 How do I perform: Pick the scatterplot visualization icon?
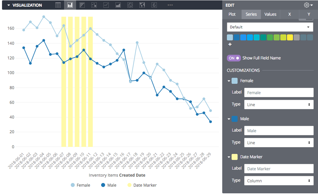94,5
